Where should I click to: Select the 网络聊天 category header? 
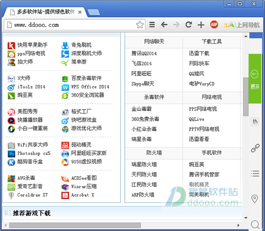pyautogui.click(x=154, y=42)
